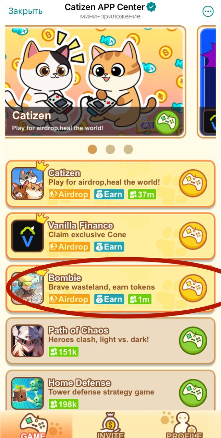This screenshot has width=221, height=438.
Task: Tap the Vanilla Finance app logo
Action: [27, 236]
